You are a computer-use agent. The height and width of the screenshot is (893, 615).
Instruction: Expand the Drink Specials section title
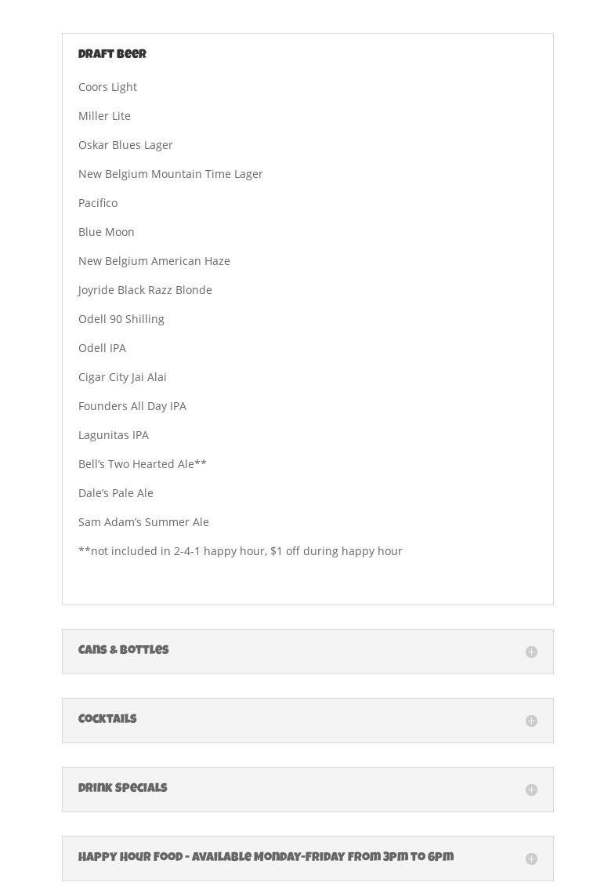(x=123, y=789)
